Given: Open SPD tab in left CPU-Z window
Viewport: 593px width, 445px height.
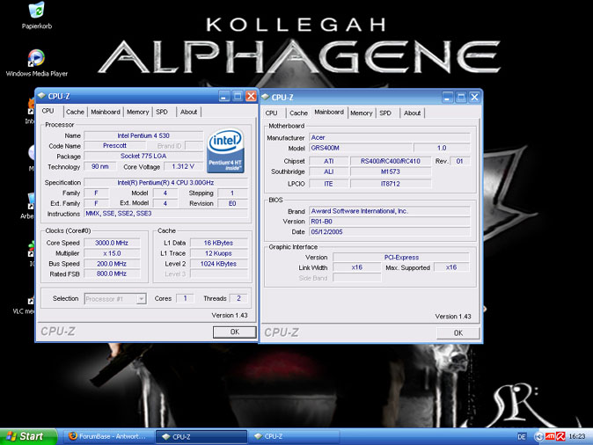Looking at the screenshot, I should click(x=162, y=112).
